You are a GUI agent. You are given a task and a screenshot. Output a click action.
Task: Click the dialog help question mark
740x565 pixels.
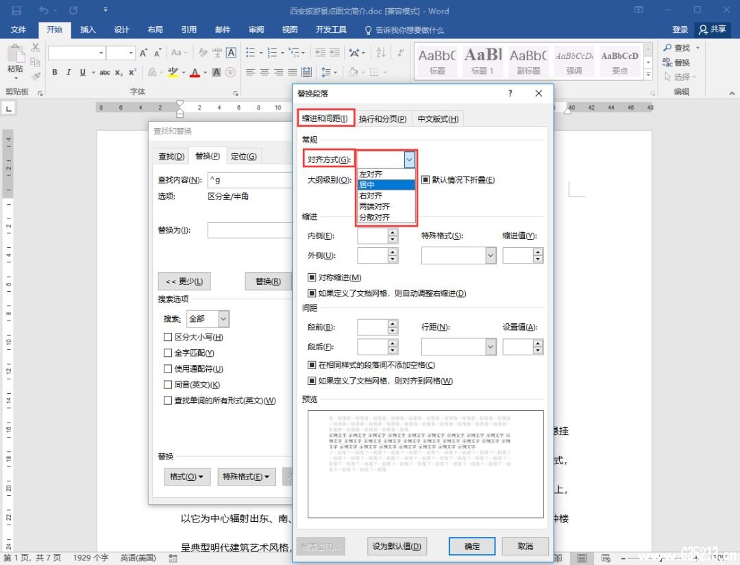tap(510, 93)
